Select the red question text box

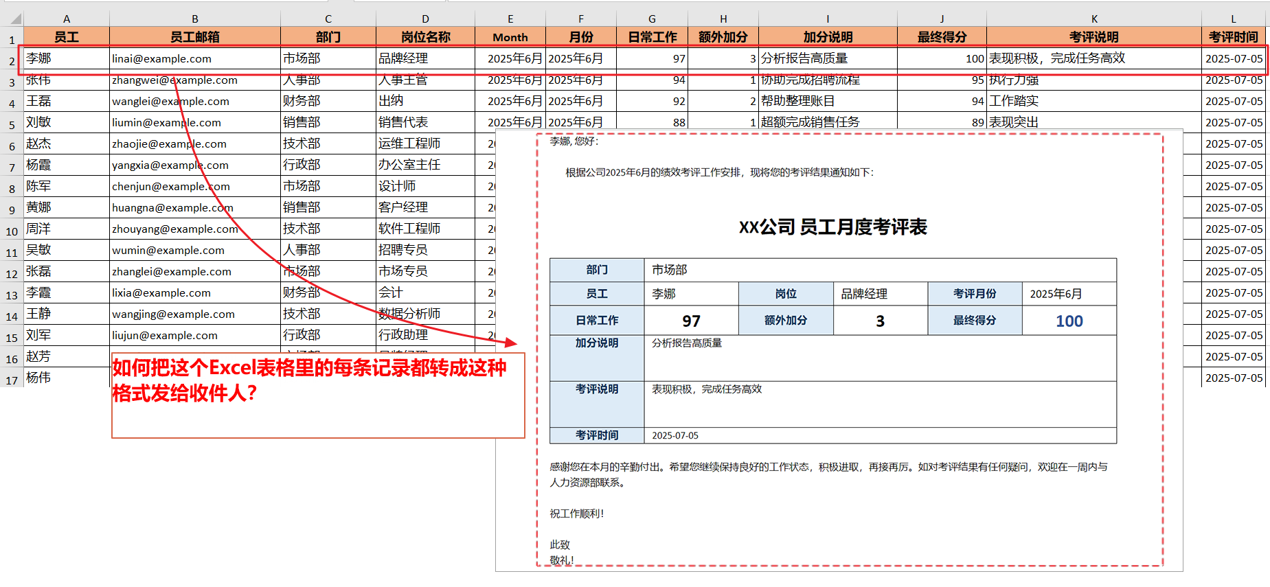318,395
